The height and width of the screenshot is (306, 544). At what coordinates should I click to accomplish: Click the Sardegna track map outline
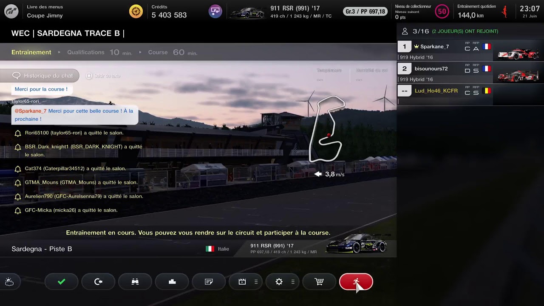pyautogui.click(x=326, y=129)
